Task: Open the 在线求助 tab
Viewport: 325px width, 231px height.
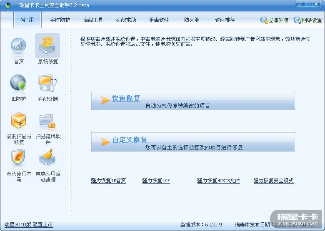Action: [x=126, y=20]
